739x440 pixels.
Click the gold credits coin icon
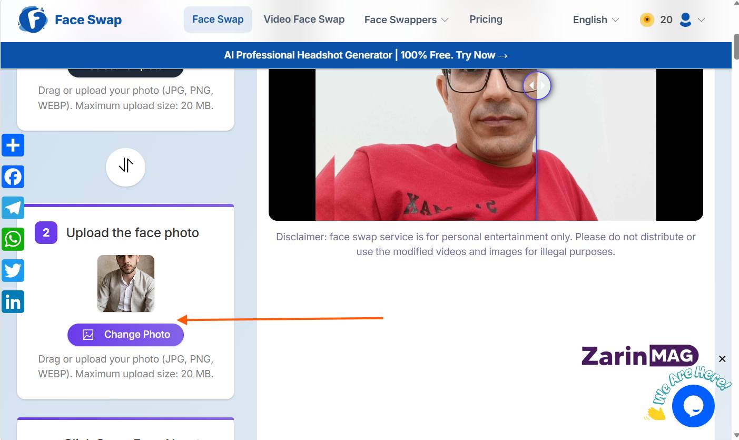click(647, 20)
